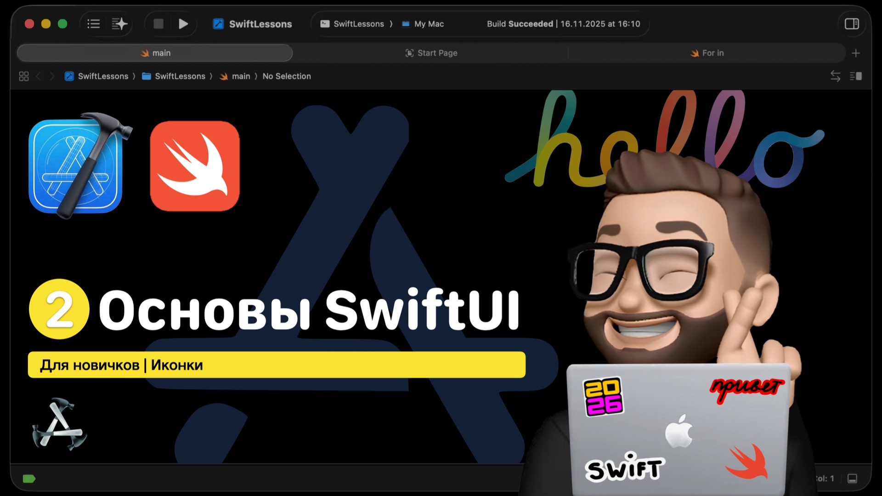Click the back navigation chevron in the jump bar
This screenshot has height=496, width=882.
39,76
